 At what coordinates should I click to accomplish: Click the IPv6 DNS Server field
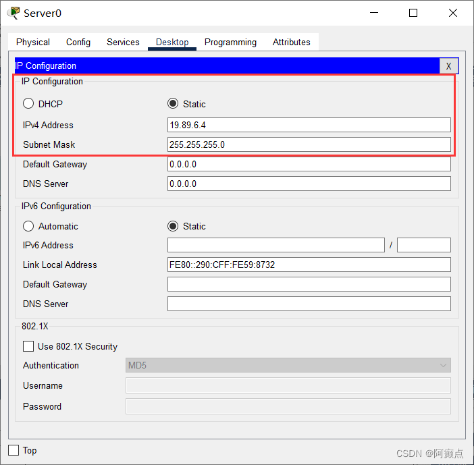(309, 304)
